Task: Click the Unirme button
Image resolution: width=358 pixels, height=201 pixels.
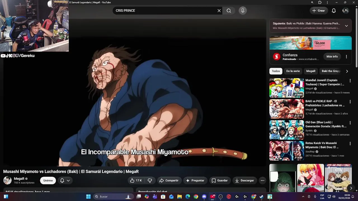Action: click(x=48, y=180)
